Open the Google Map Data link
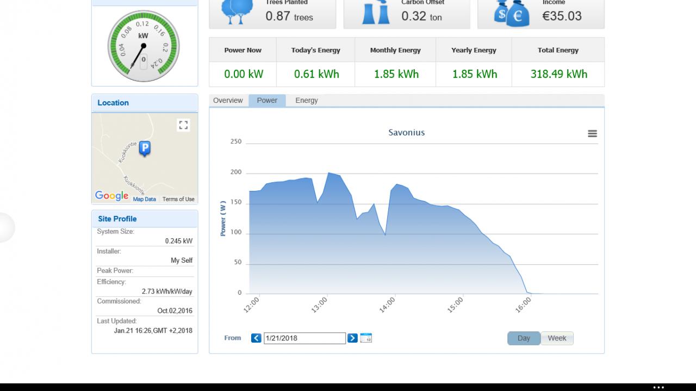 click(145, 199)
